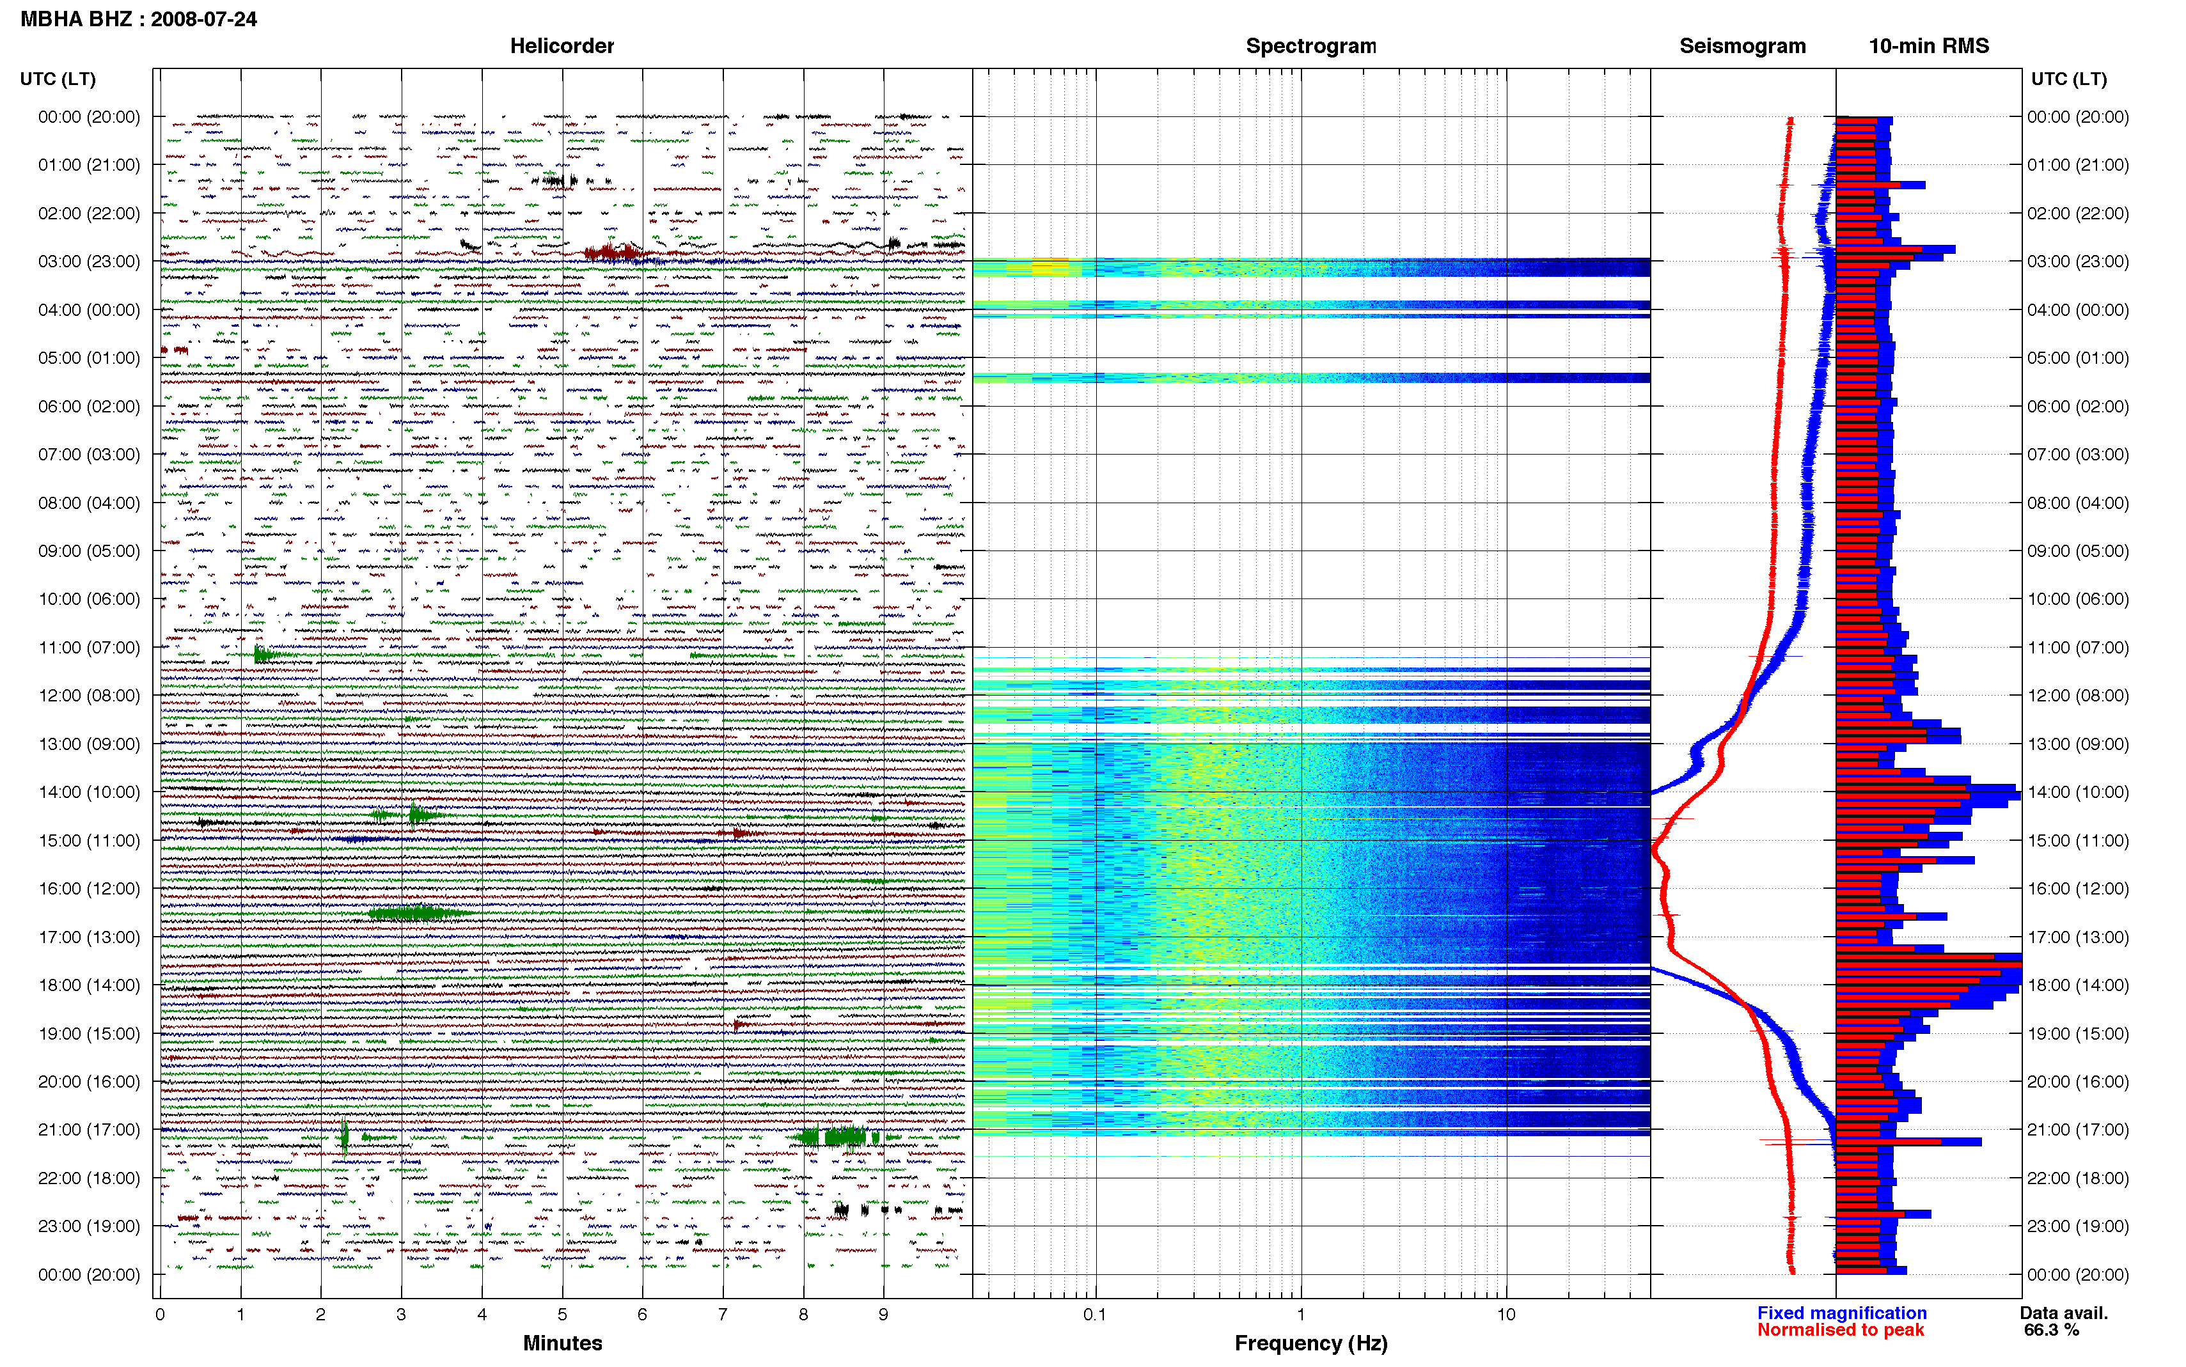Click right time label 16:00 (12:00)
Image resolution: width=2186 pixels, height=1367 pixels.
[2077, 888]
